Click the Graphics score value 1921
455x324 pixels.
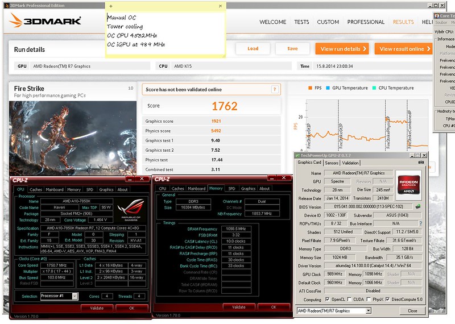click(x=216, y=121)
